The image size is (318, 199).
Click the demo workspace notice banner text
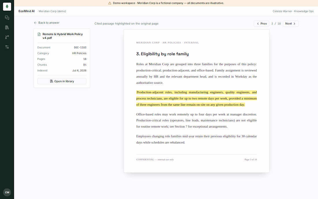(x=169, y=3)
